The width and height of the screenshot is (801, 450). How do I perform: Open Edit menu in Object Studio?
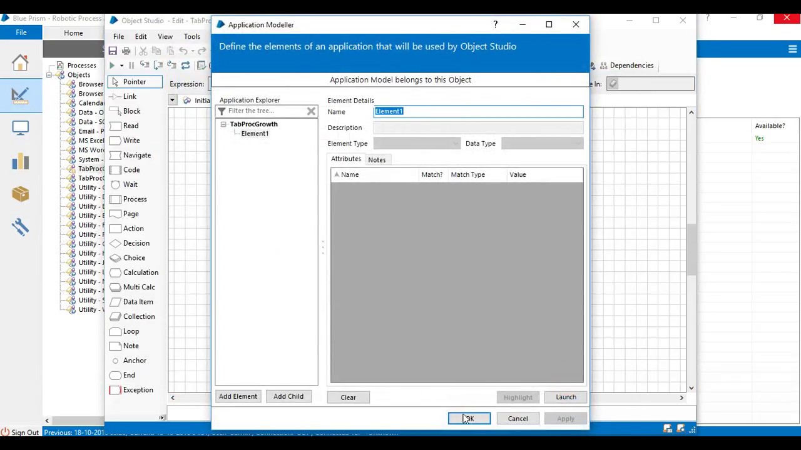(x=141, y=36)
